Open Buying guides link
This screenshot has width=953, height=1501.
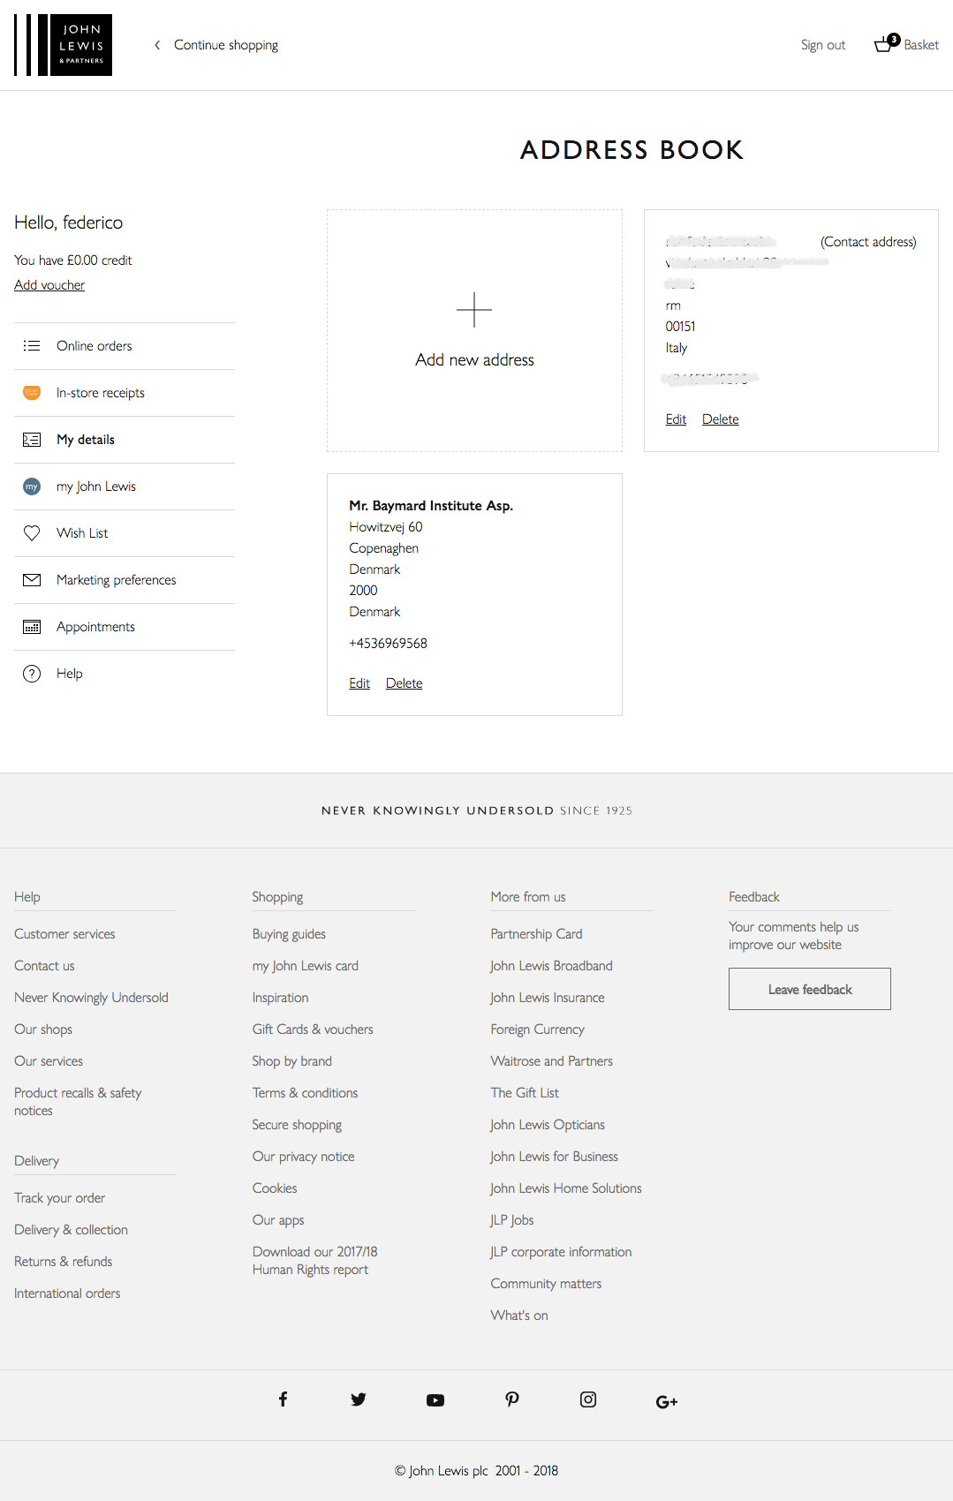(x=289, y=934)
